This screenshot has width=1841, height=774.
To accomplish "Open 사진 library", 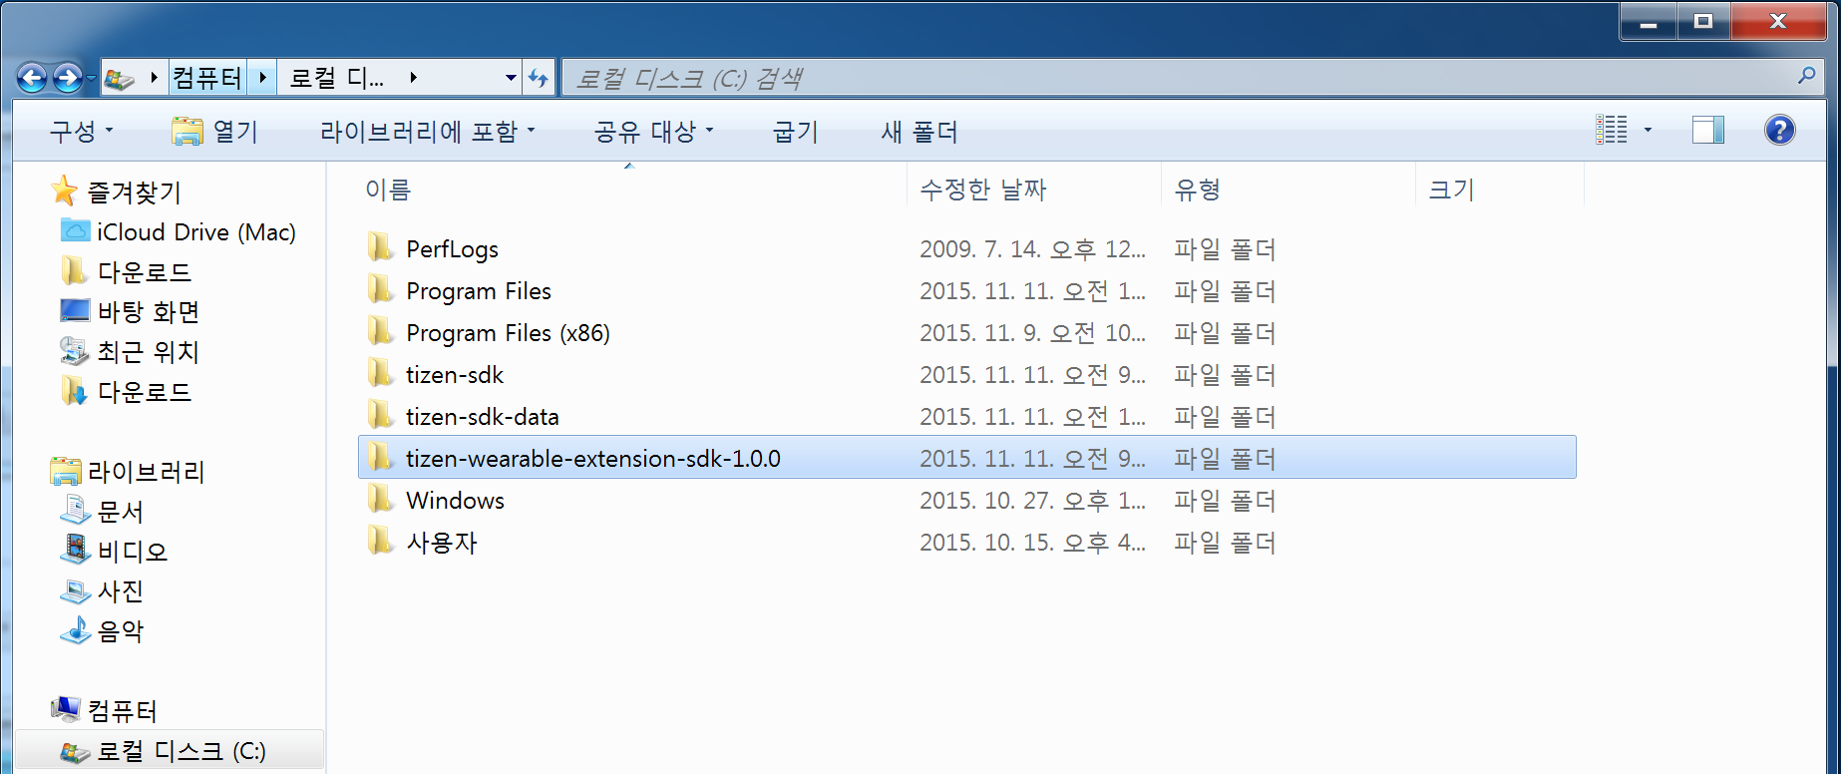I will click(102, 590).
